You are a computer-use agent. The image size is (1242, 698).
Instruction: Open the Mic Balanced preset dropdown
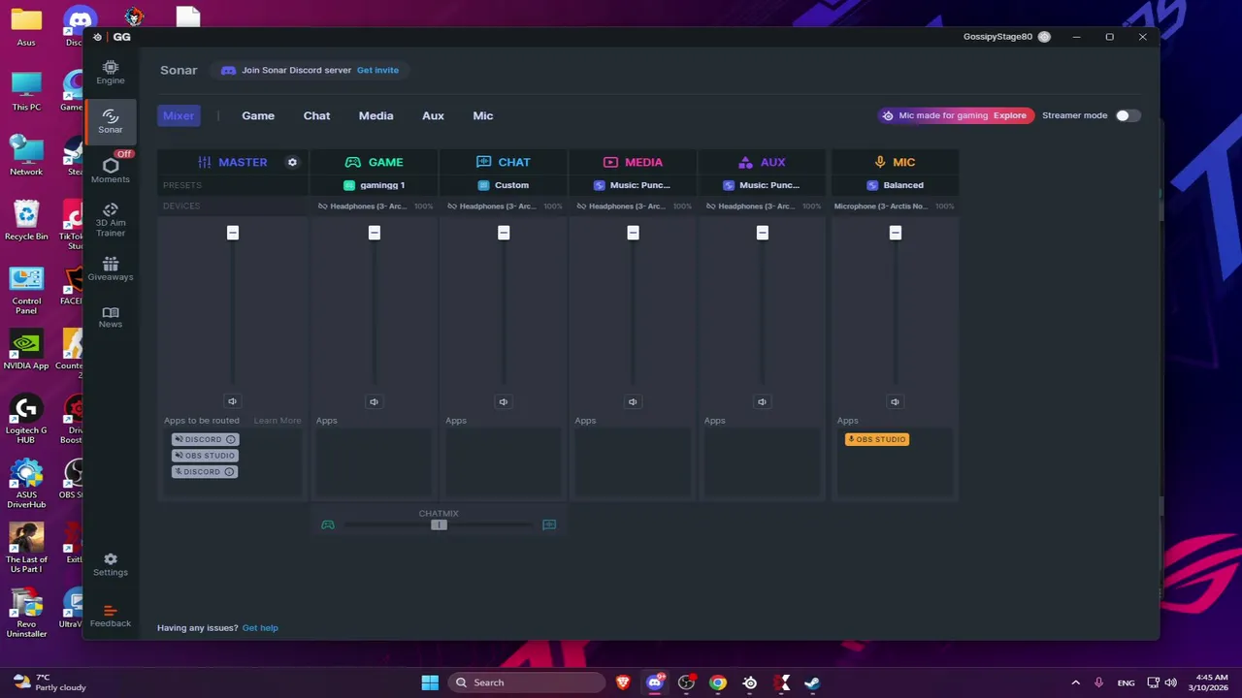pos(895,185)
